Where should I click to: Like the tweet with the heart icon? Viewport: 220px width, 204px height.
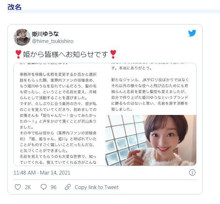tap(18, 187)
